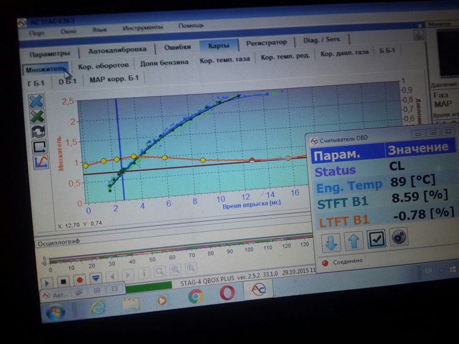Open the Инструменты menu
Screen dimensions: 459x344
tap(142, 28)
